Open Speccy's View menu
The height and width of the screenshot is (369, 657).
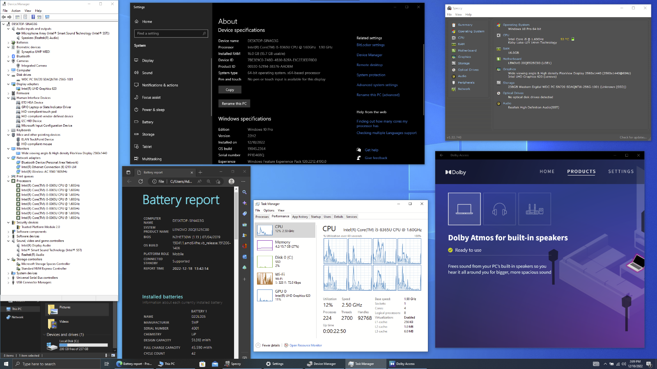click(x=458, y=14)
